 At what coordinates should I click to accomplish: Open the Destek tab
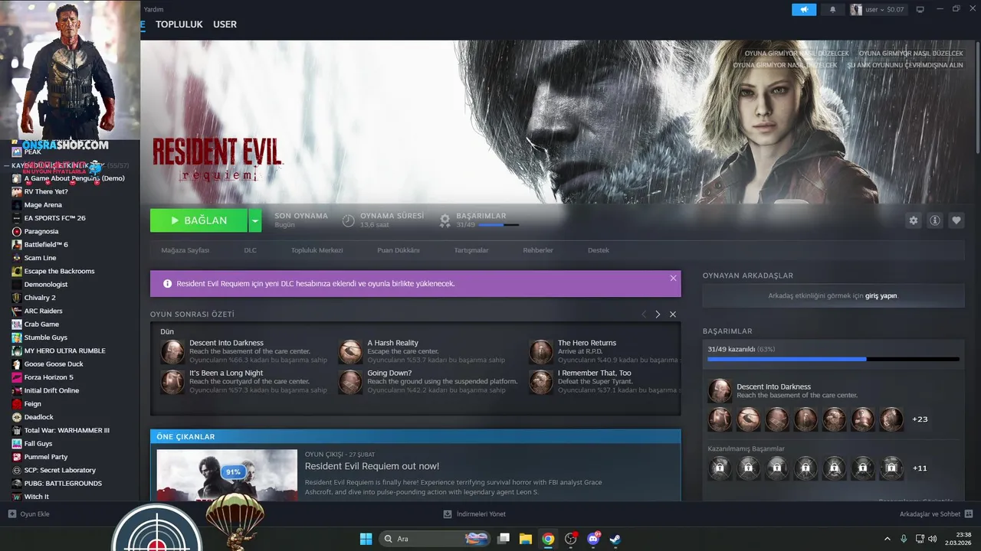(599, 250)
